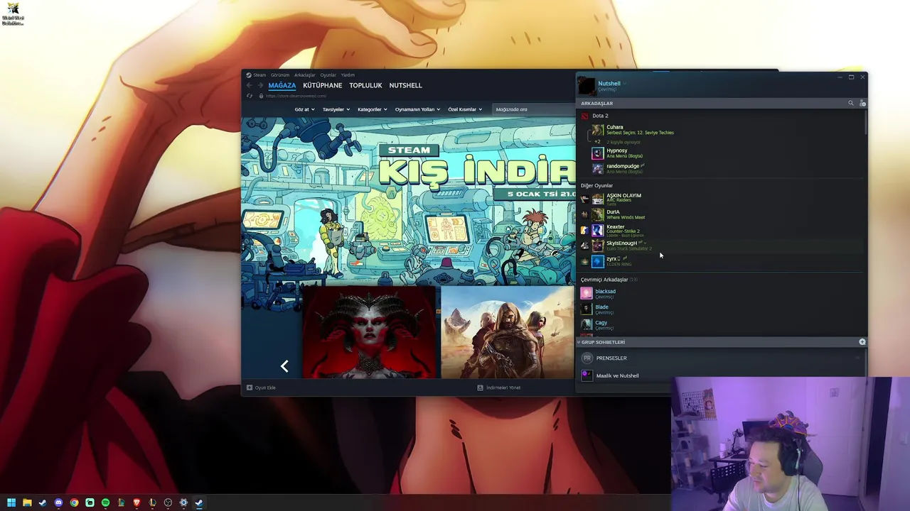Click the store.steampowered.com URL text
Screen dimensions: 910x511
click(296, 96)
